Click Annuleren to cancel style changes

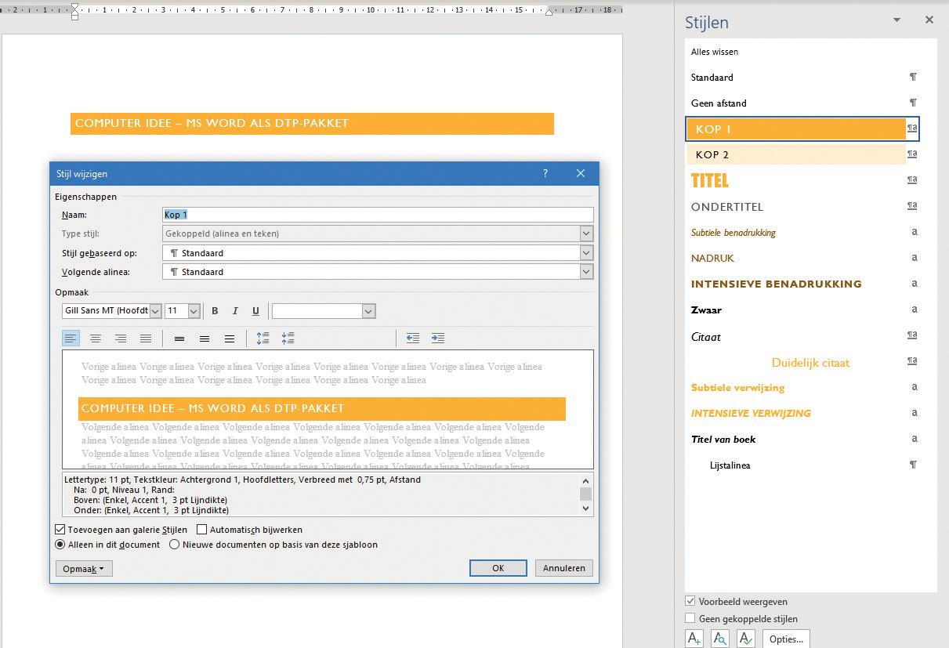[x=564, y=568]
